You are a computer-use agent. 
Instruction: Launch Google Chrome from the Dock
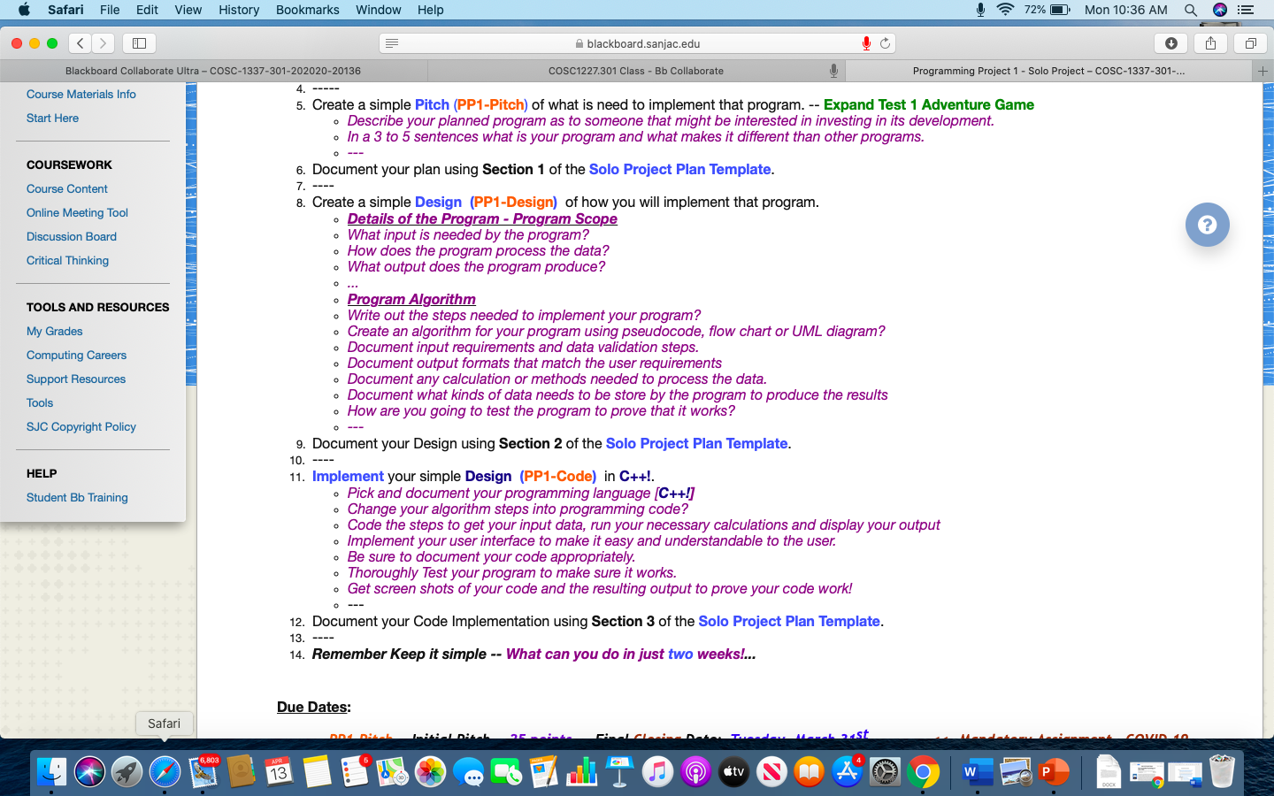point(923,772)
